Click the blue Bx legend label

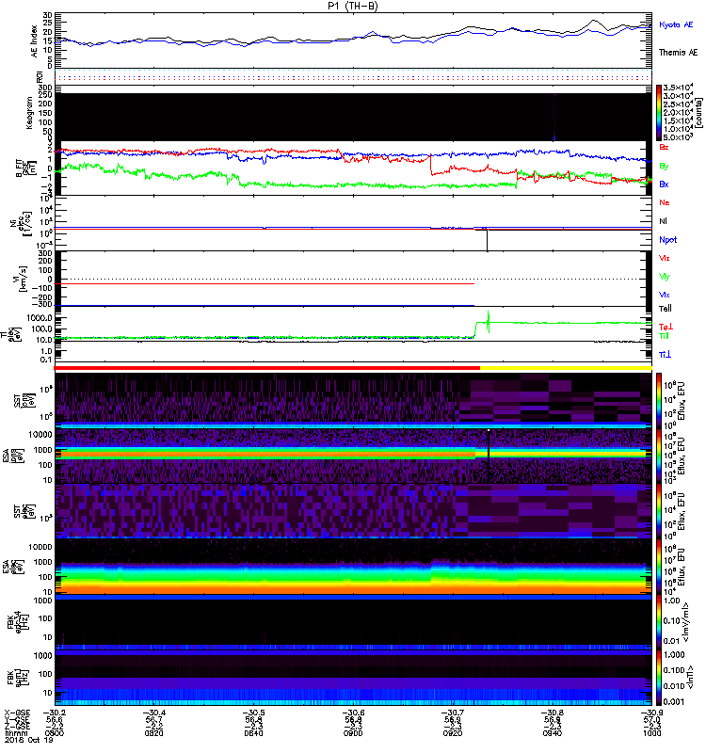point(664,184)
